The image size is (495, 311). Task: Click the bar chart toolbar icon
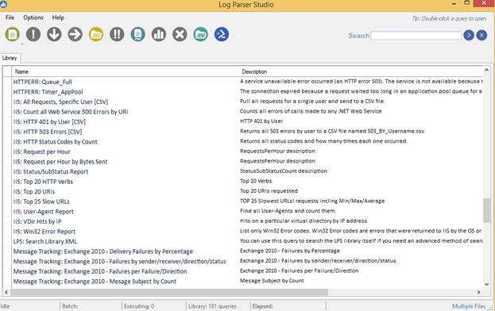159,34
